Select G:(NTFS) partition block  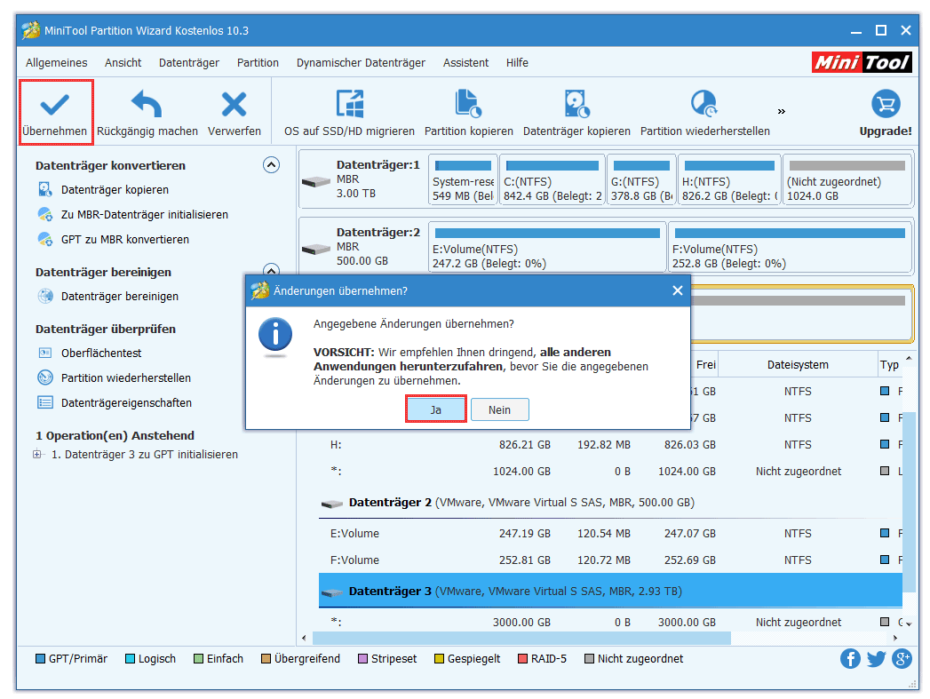pos(641,179)
